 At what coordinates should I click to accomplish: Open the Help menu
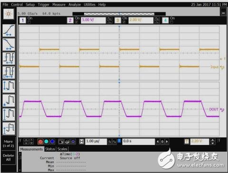102,5
